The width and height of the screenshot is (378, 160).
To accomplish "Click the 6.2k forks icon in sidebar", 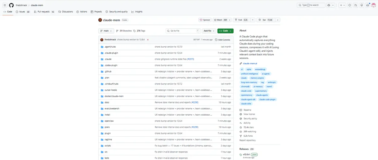I will [241, 136].
